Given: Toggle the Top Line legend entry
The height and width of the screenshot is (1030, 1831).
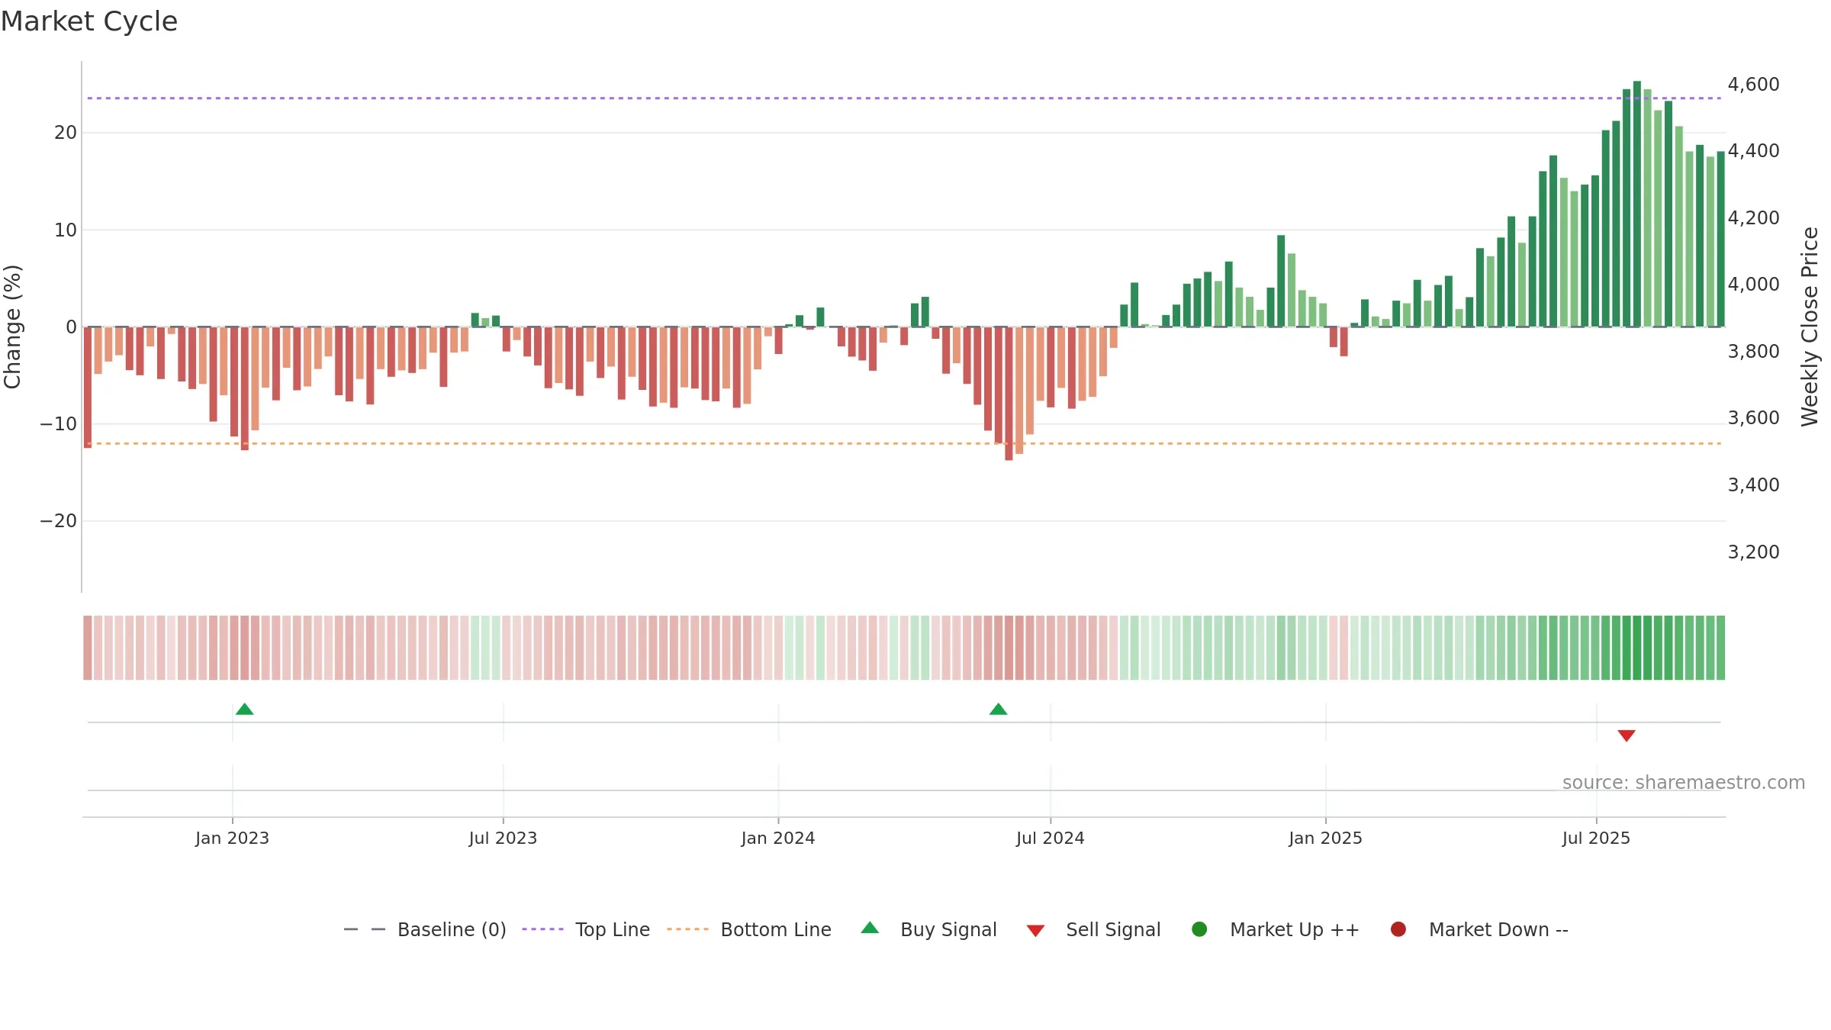Looking at the screenshot, I should (586, 929).
